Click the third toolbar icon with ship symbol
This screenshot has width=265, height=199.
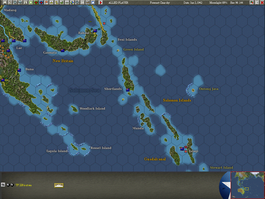(x=15, y=2)
